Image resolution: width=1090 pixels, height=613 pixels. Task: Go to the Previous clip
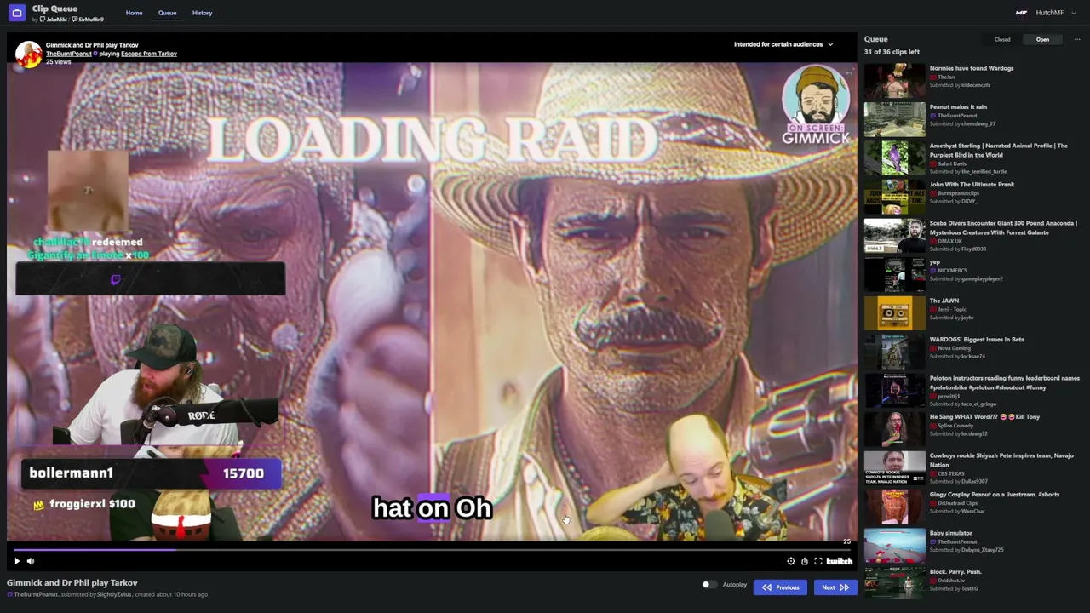[x=780, y=587]
